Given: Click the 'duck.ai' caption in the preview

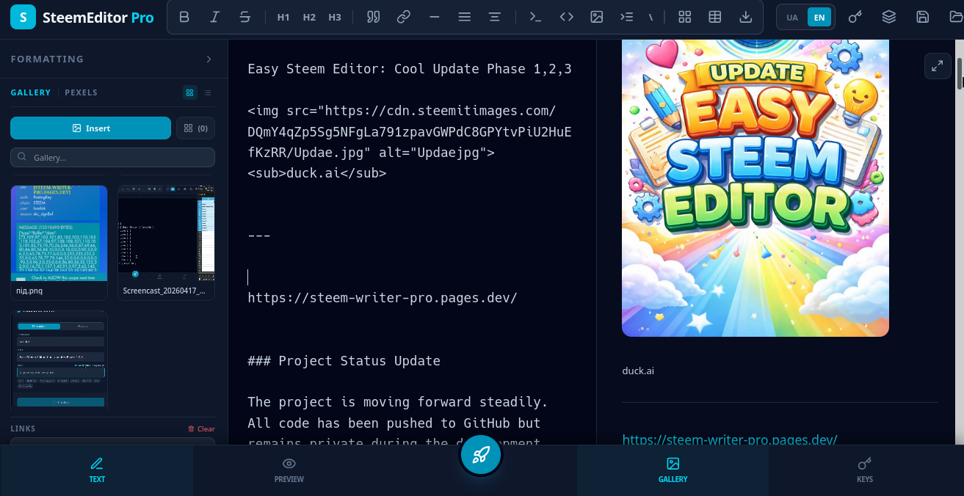Looking at the screenshot, I should pos(638,371).
